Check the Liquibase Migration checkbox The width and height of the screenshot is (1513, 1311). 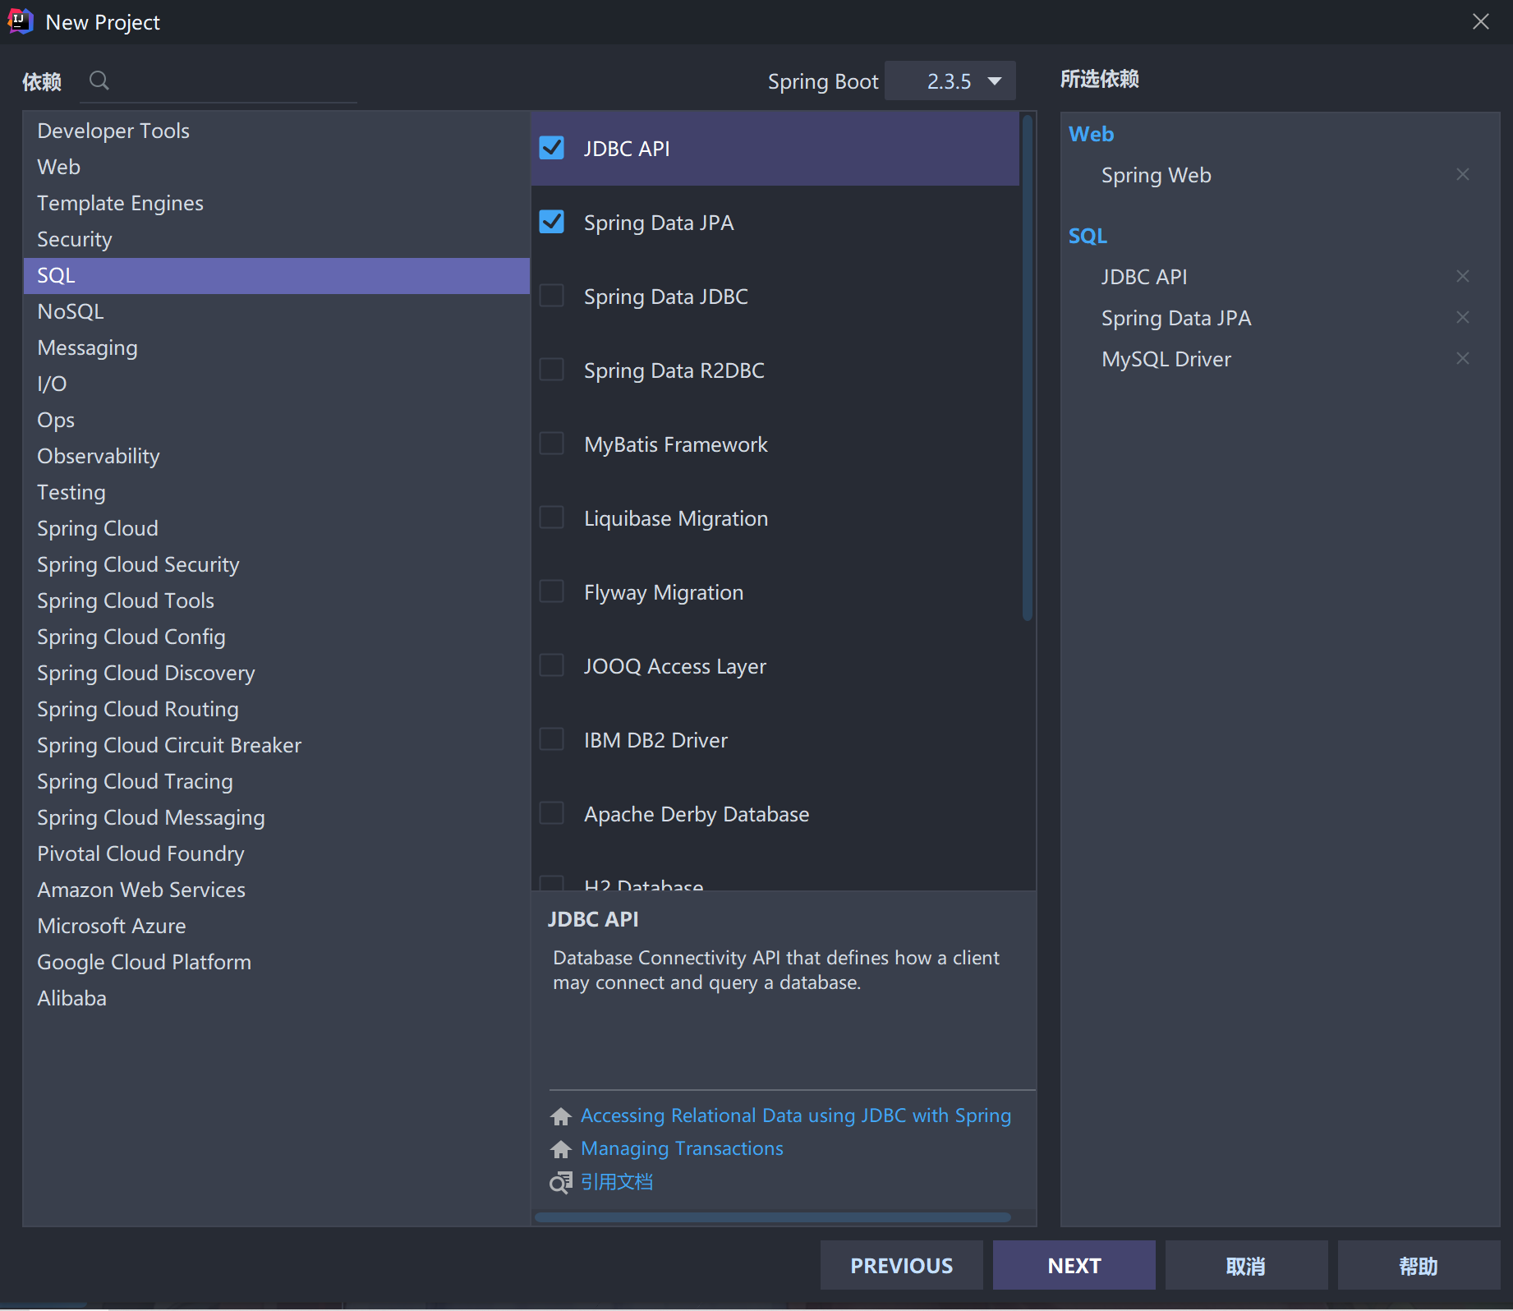tap(552, 517)
